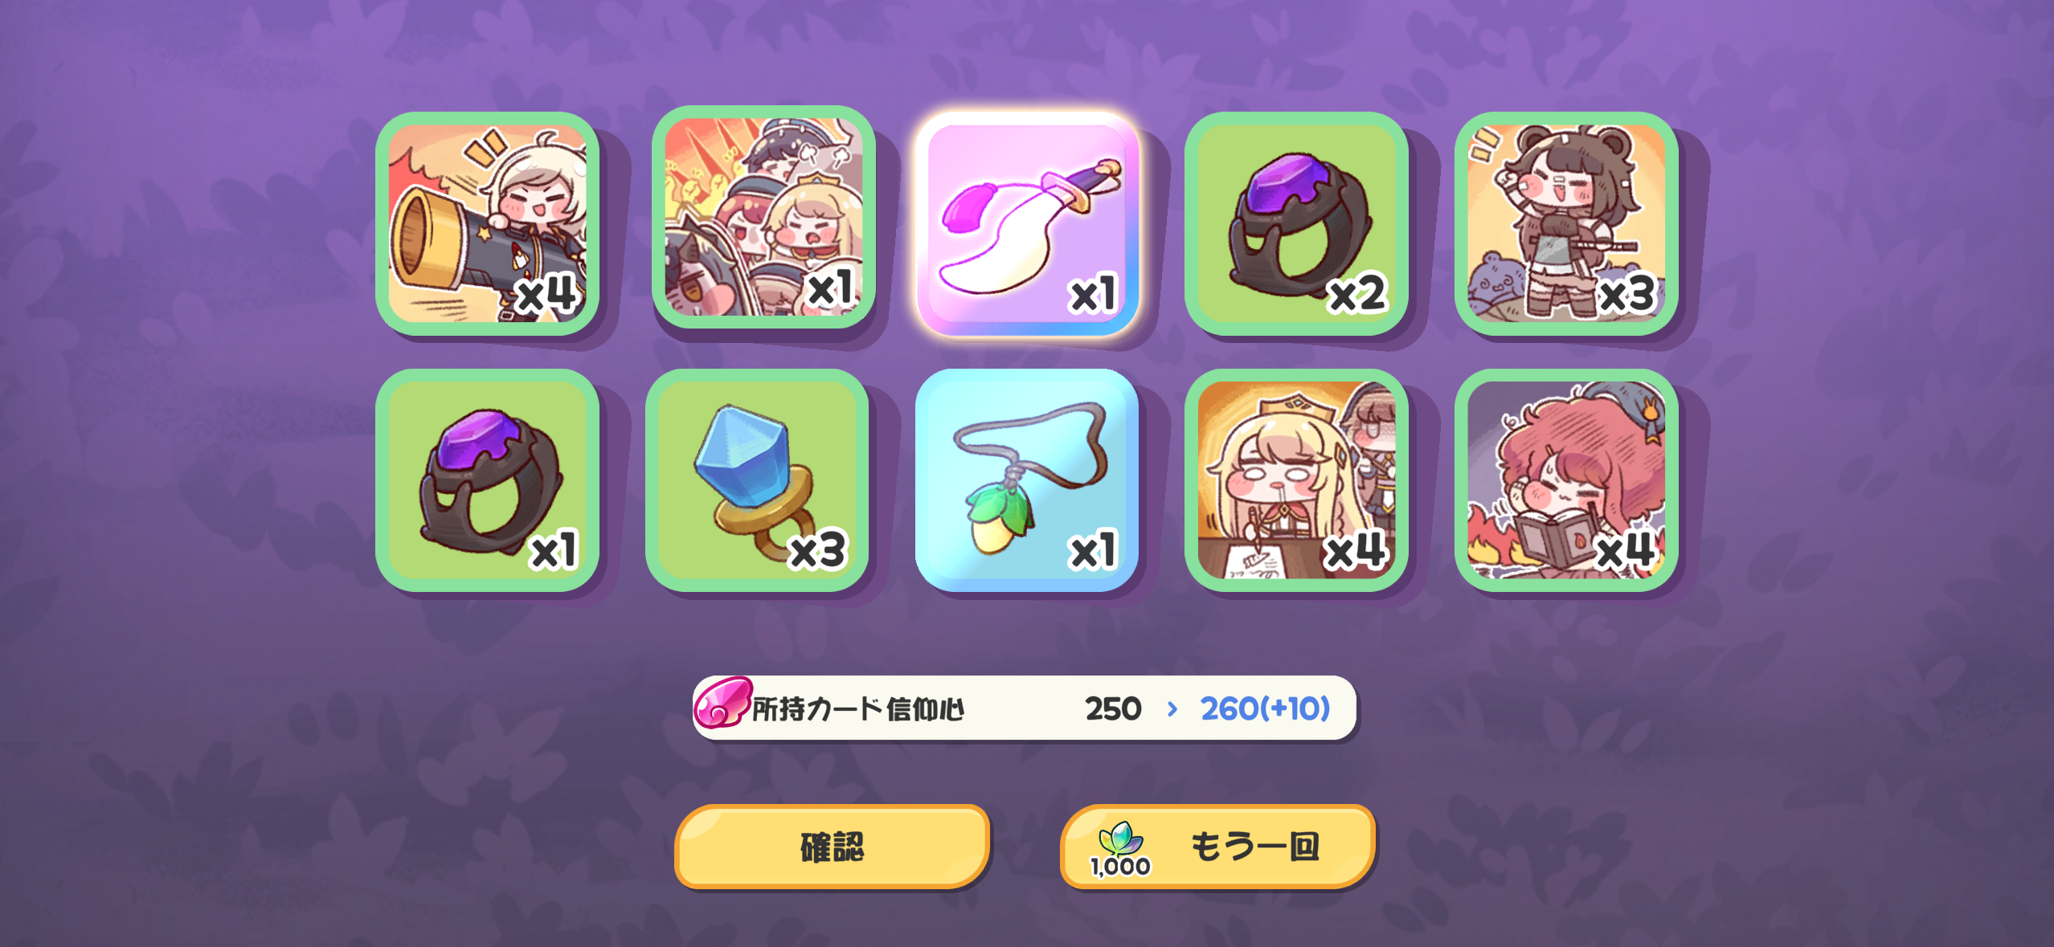Image resolution: width=2054 pixels, height=947 pixels.
Task: Tap the blue chevron arrow after 250
Action: coord(1172,708)
